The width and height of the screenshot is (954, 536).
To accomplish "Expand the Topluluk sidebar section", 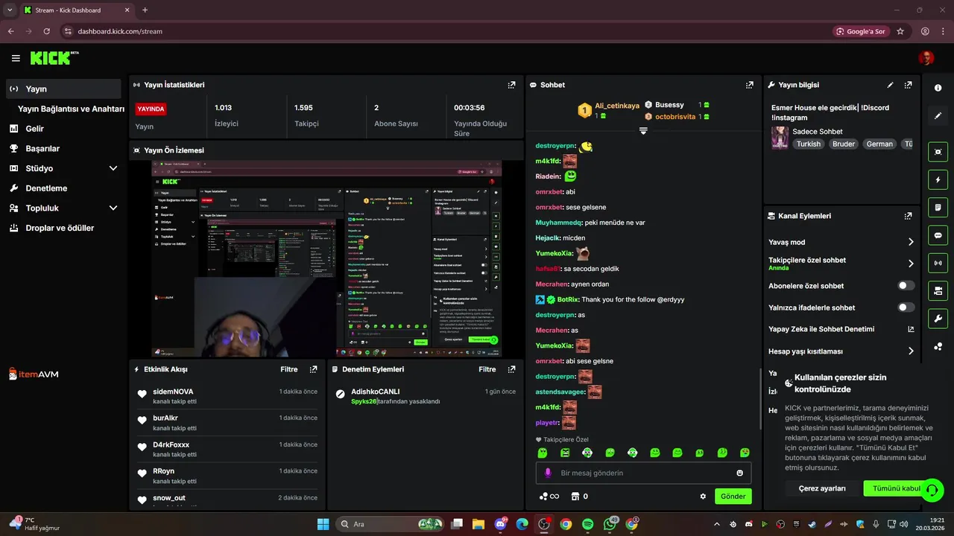I will click(113, 208).
